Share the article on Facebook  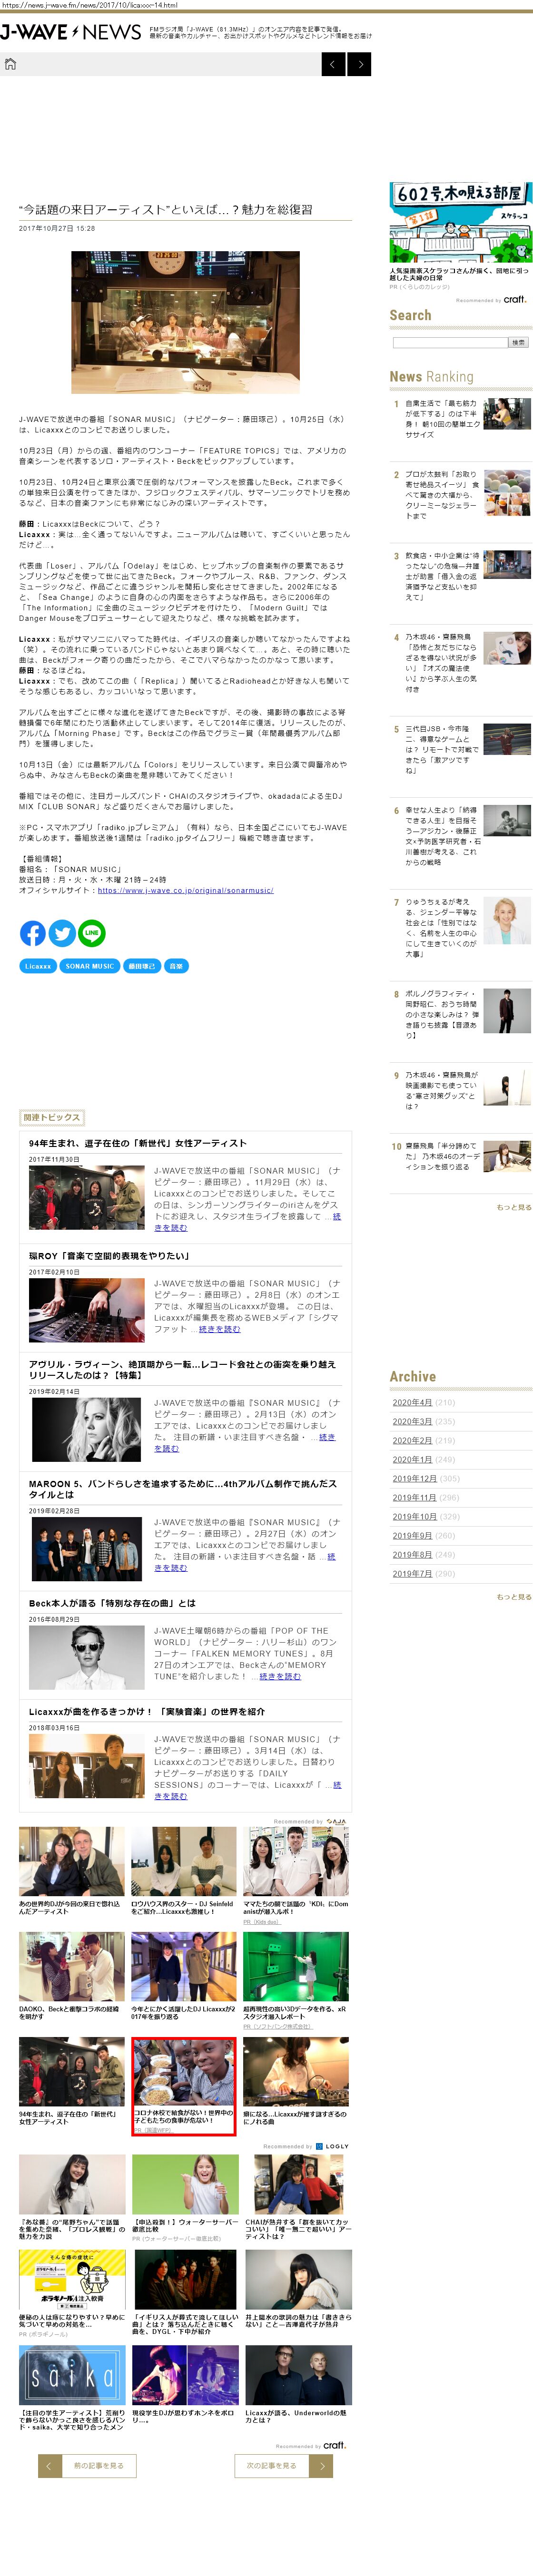[33, 933]
